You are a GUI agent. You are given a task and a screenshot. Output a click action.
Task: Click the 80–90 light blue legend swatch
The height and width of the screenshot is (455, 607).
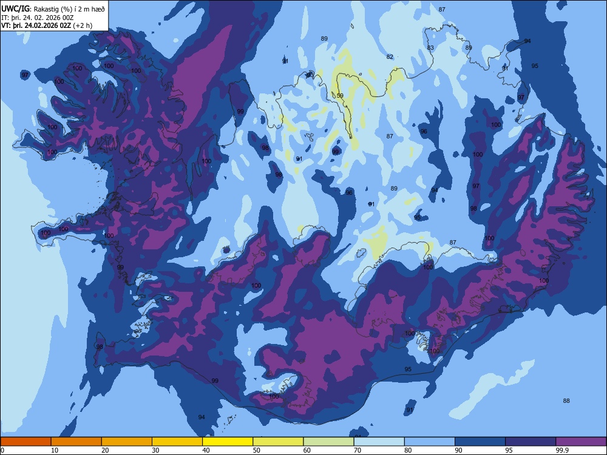430,442
